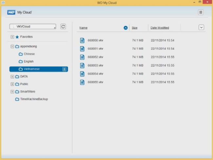Open the column options chevron dropdown
Viewport: 213px width, 160px height.
coord(201,28)
